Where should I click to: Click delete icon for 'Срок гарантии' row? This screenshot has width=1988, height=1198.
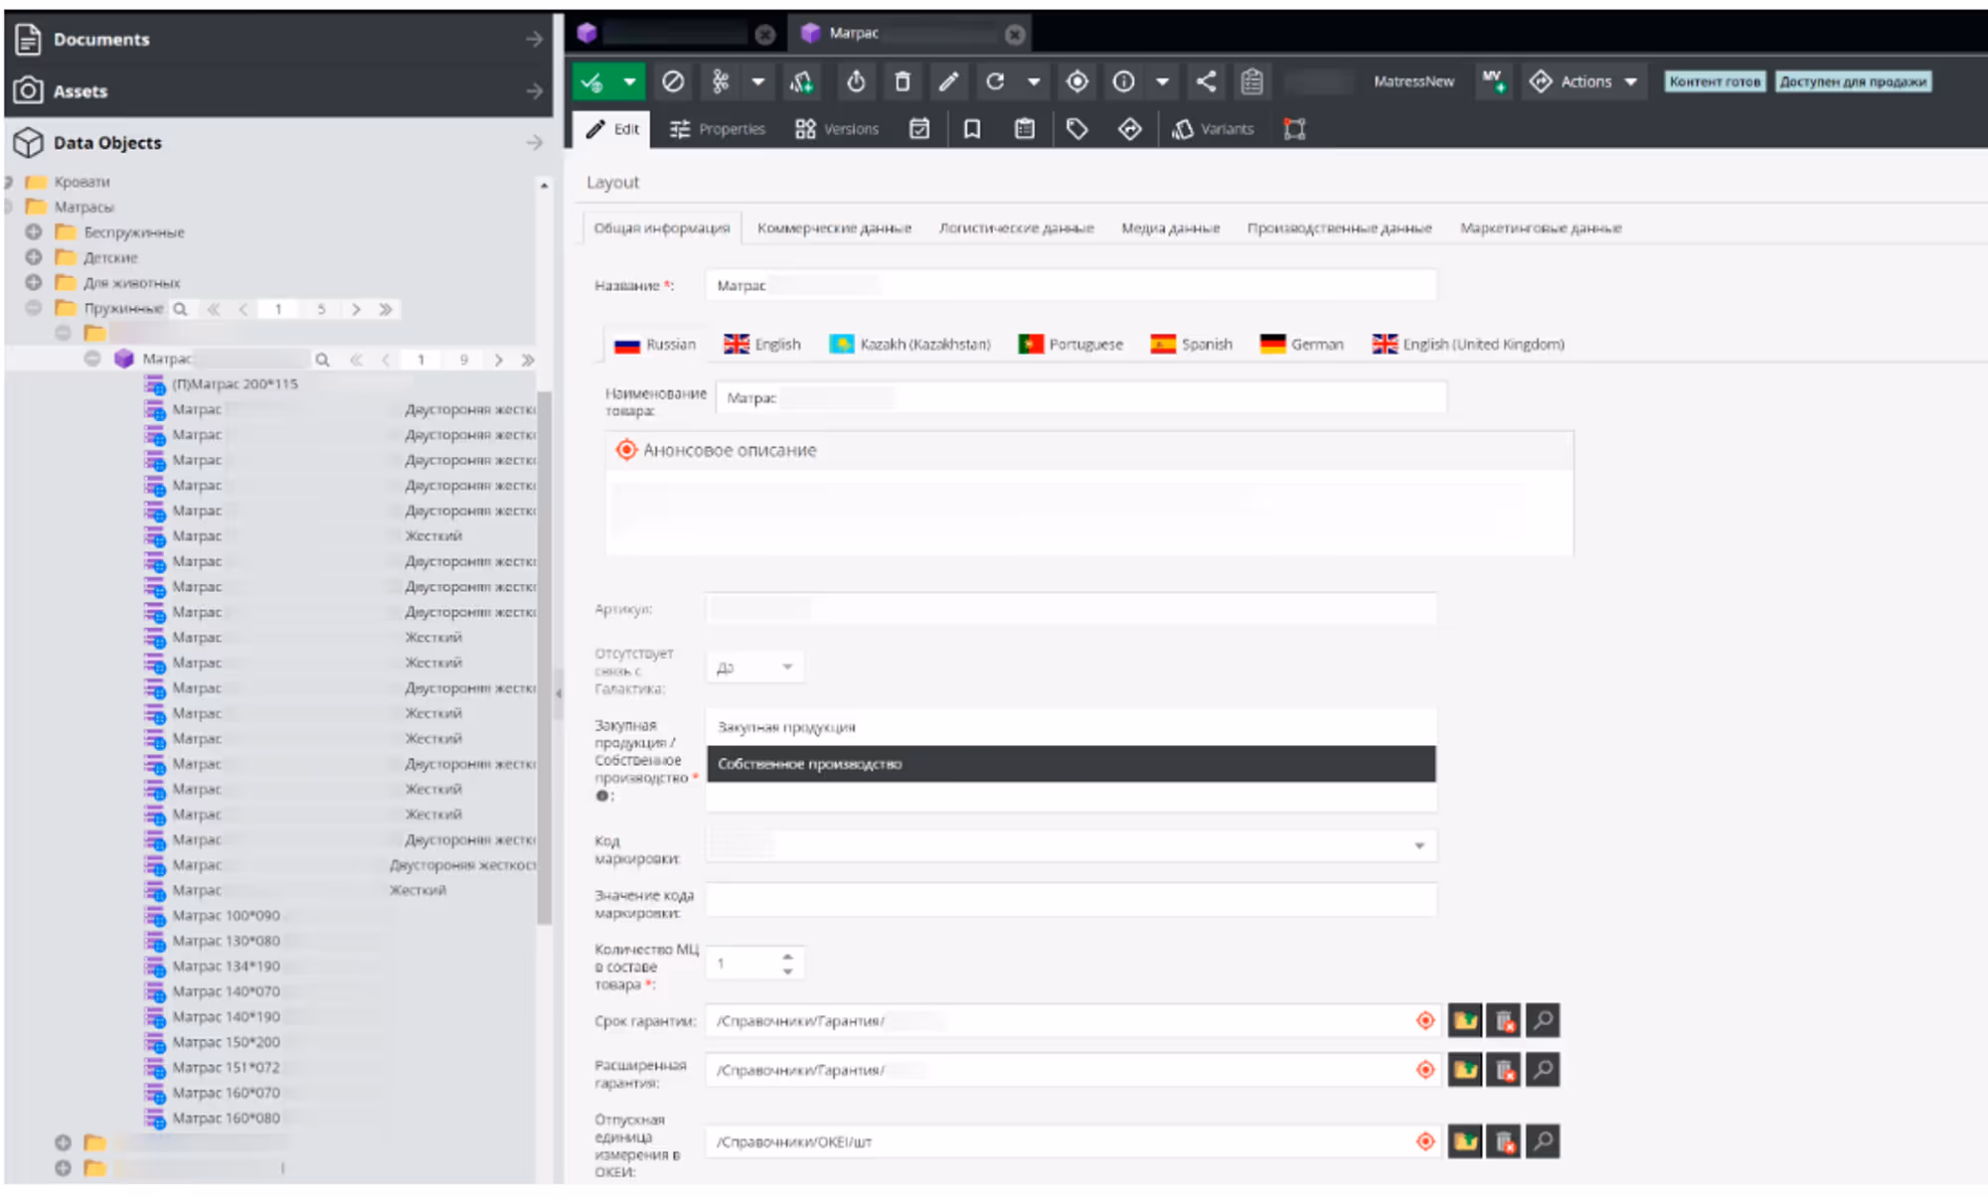pyautogui.click(x=1504, y=1020)
